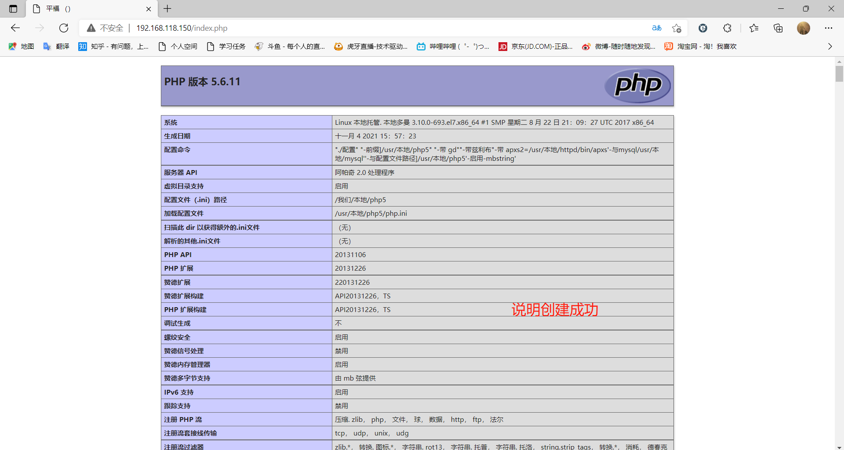Click the 注册 PHP 流 row label

point(183,420)
